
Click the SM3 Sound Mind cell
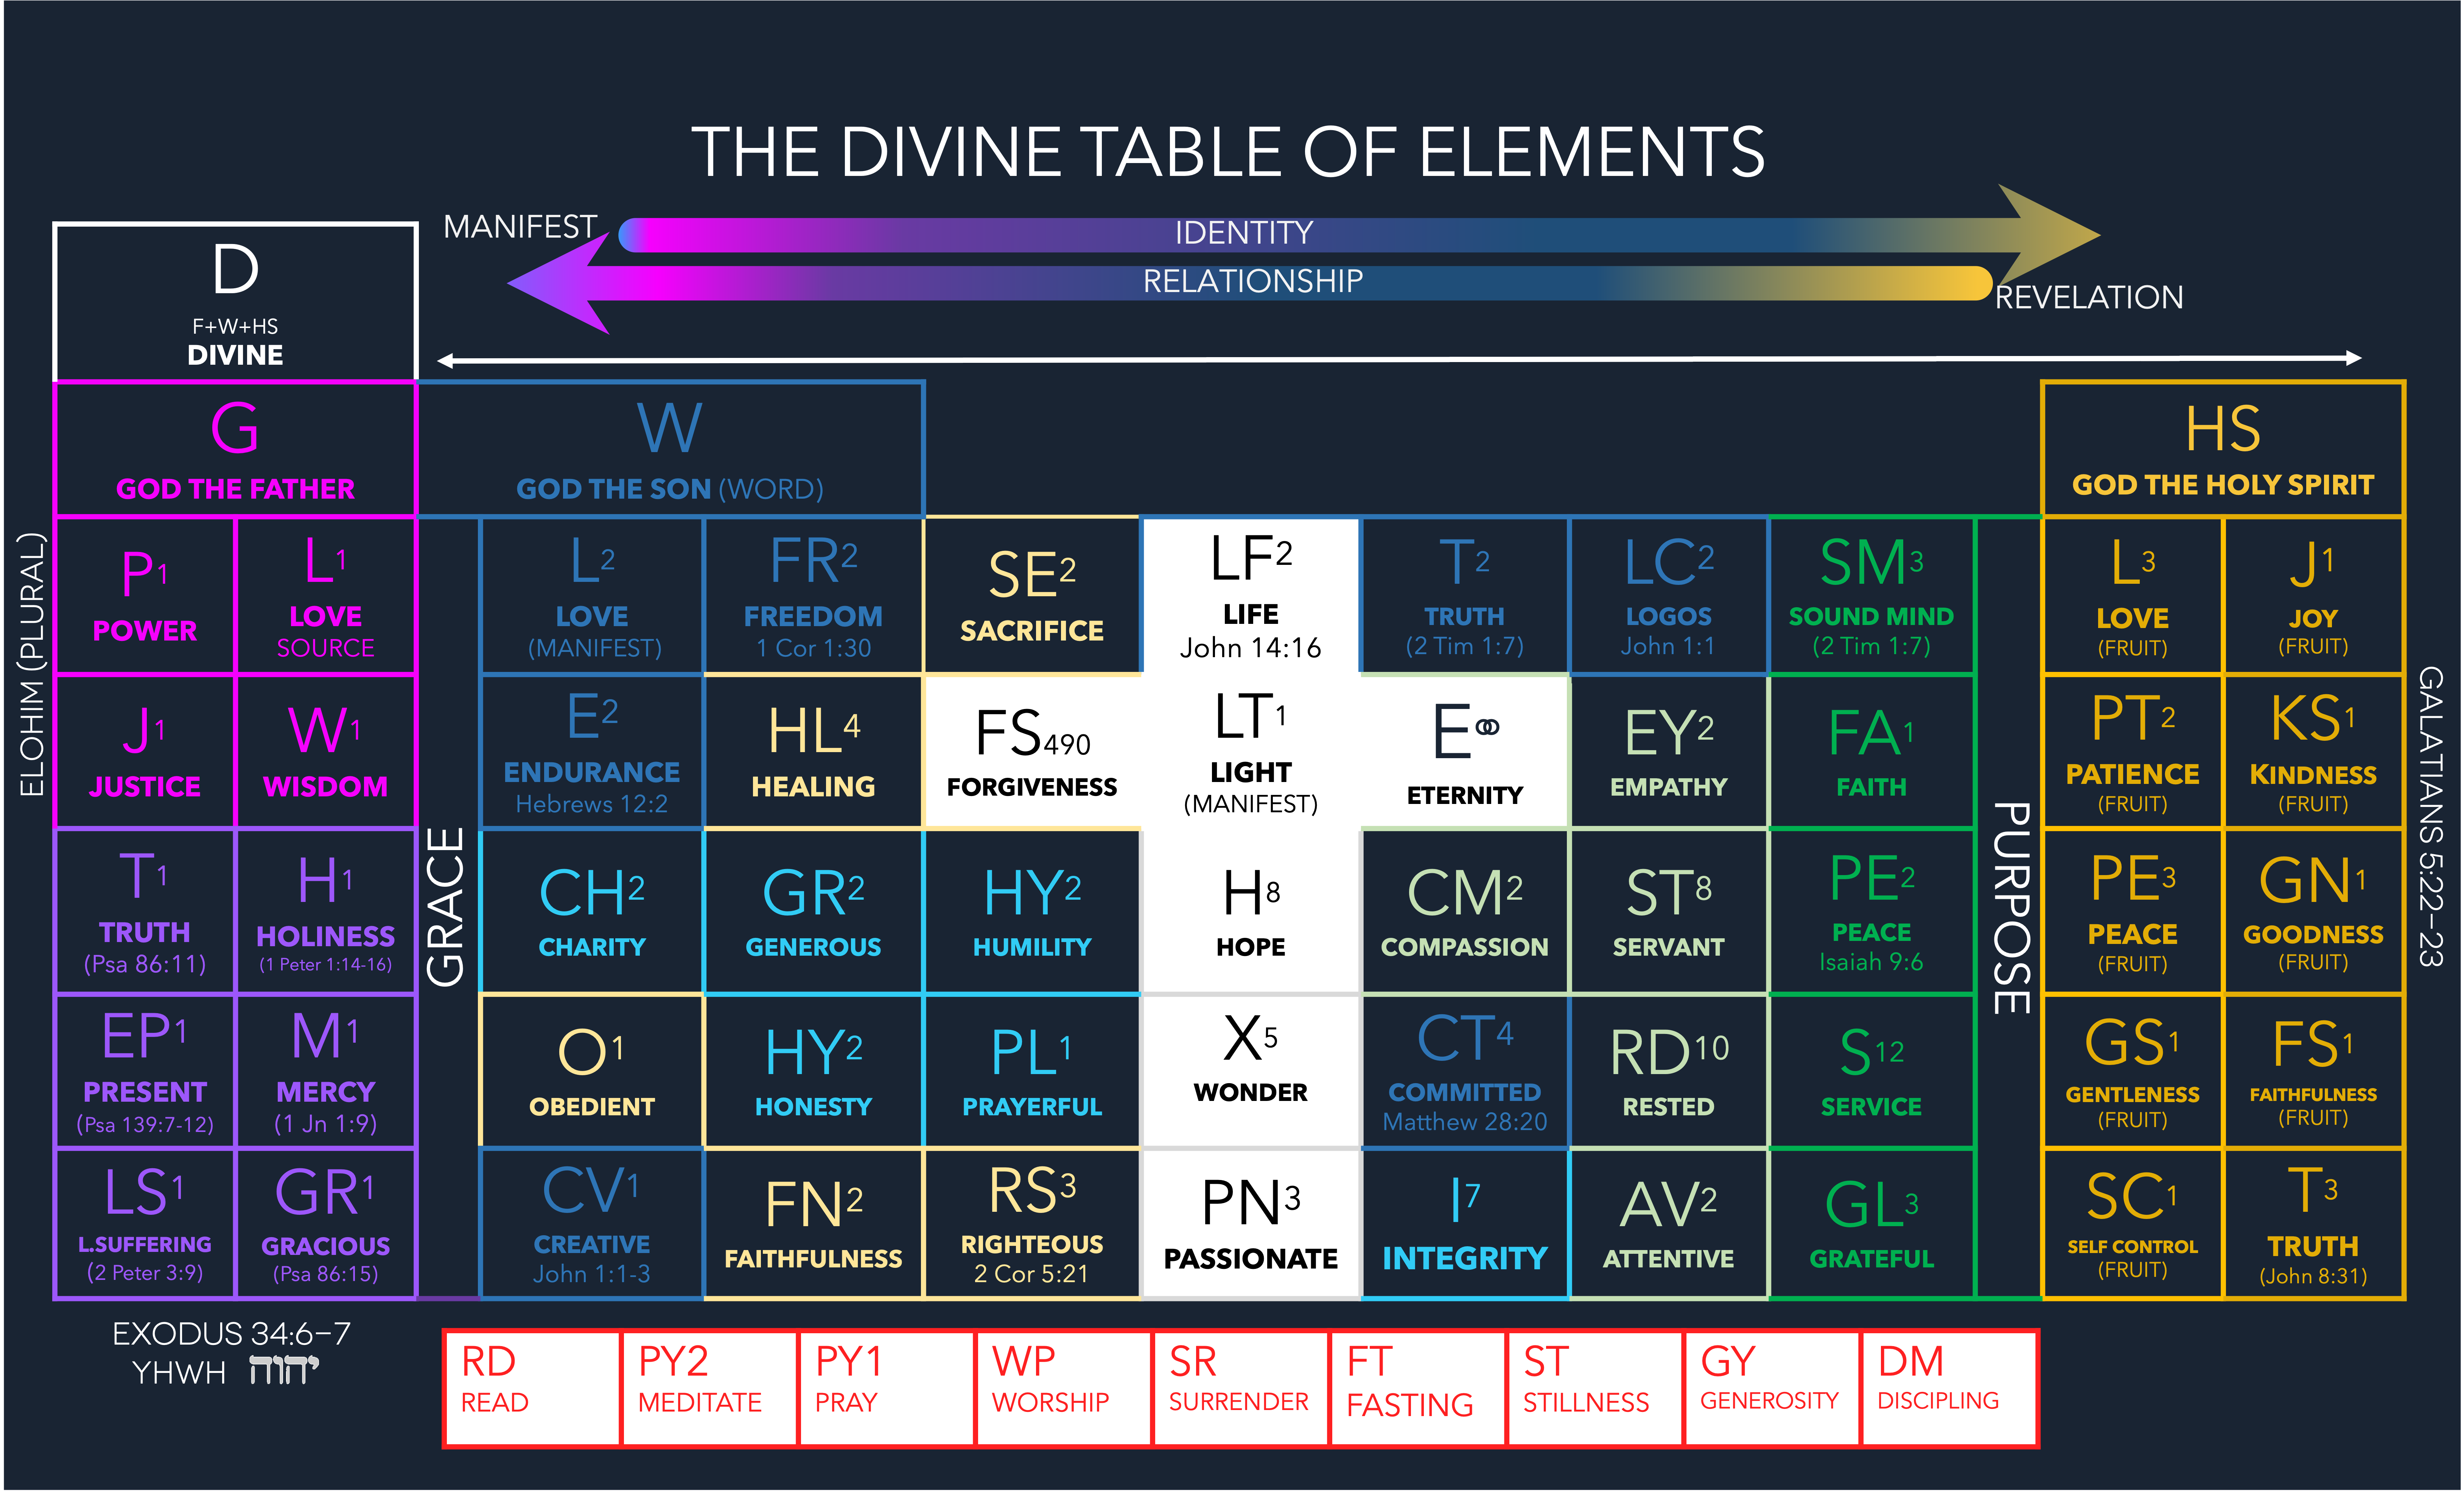(x=1872, y=596)
